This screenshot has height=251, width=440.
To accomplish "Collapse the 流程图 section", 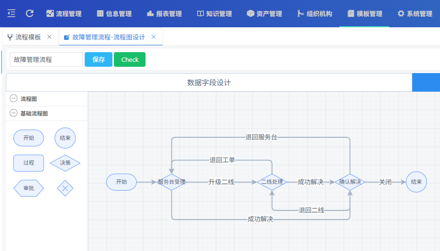I will (14, 98).
